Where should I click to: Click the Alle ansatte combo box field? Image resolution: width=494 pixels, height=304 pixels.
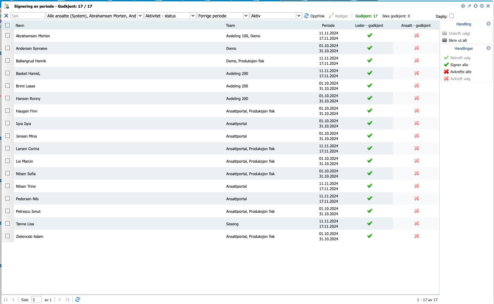(92, 16)
